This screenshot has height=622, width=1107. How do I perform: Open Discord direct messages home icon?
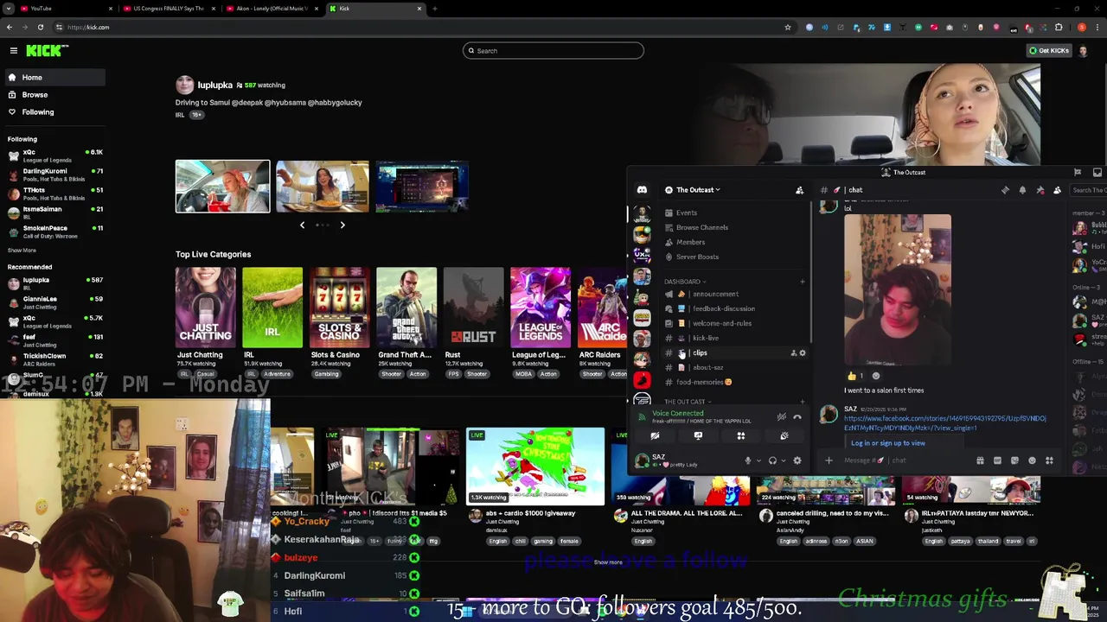point(642,190)
